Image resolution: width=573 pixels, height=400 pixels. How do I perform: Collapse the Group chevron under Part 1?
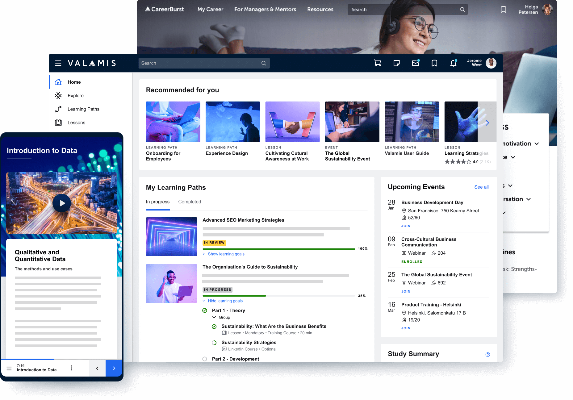[x=214, y=317]
